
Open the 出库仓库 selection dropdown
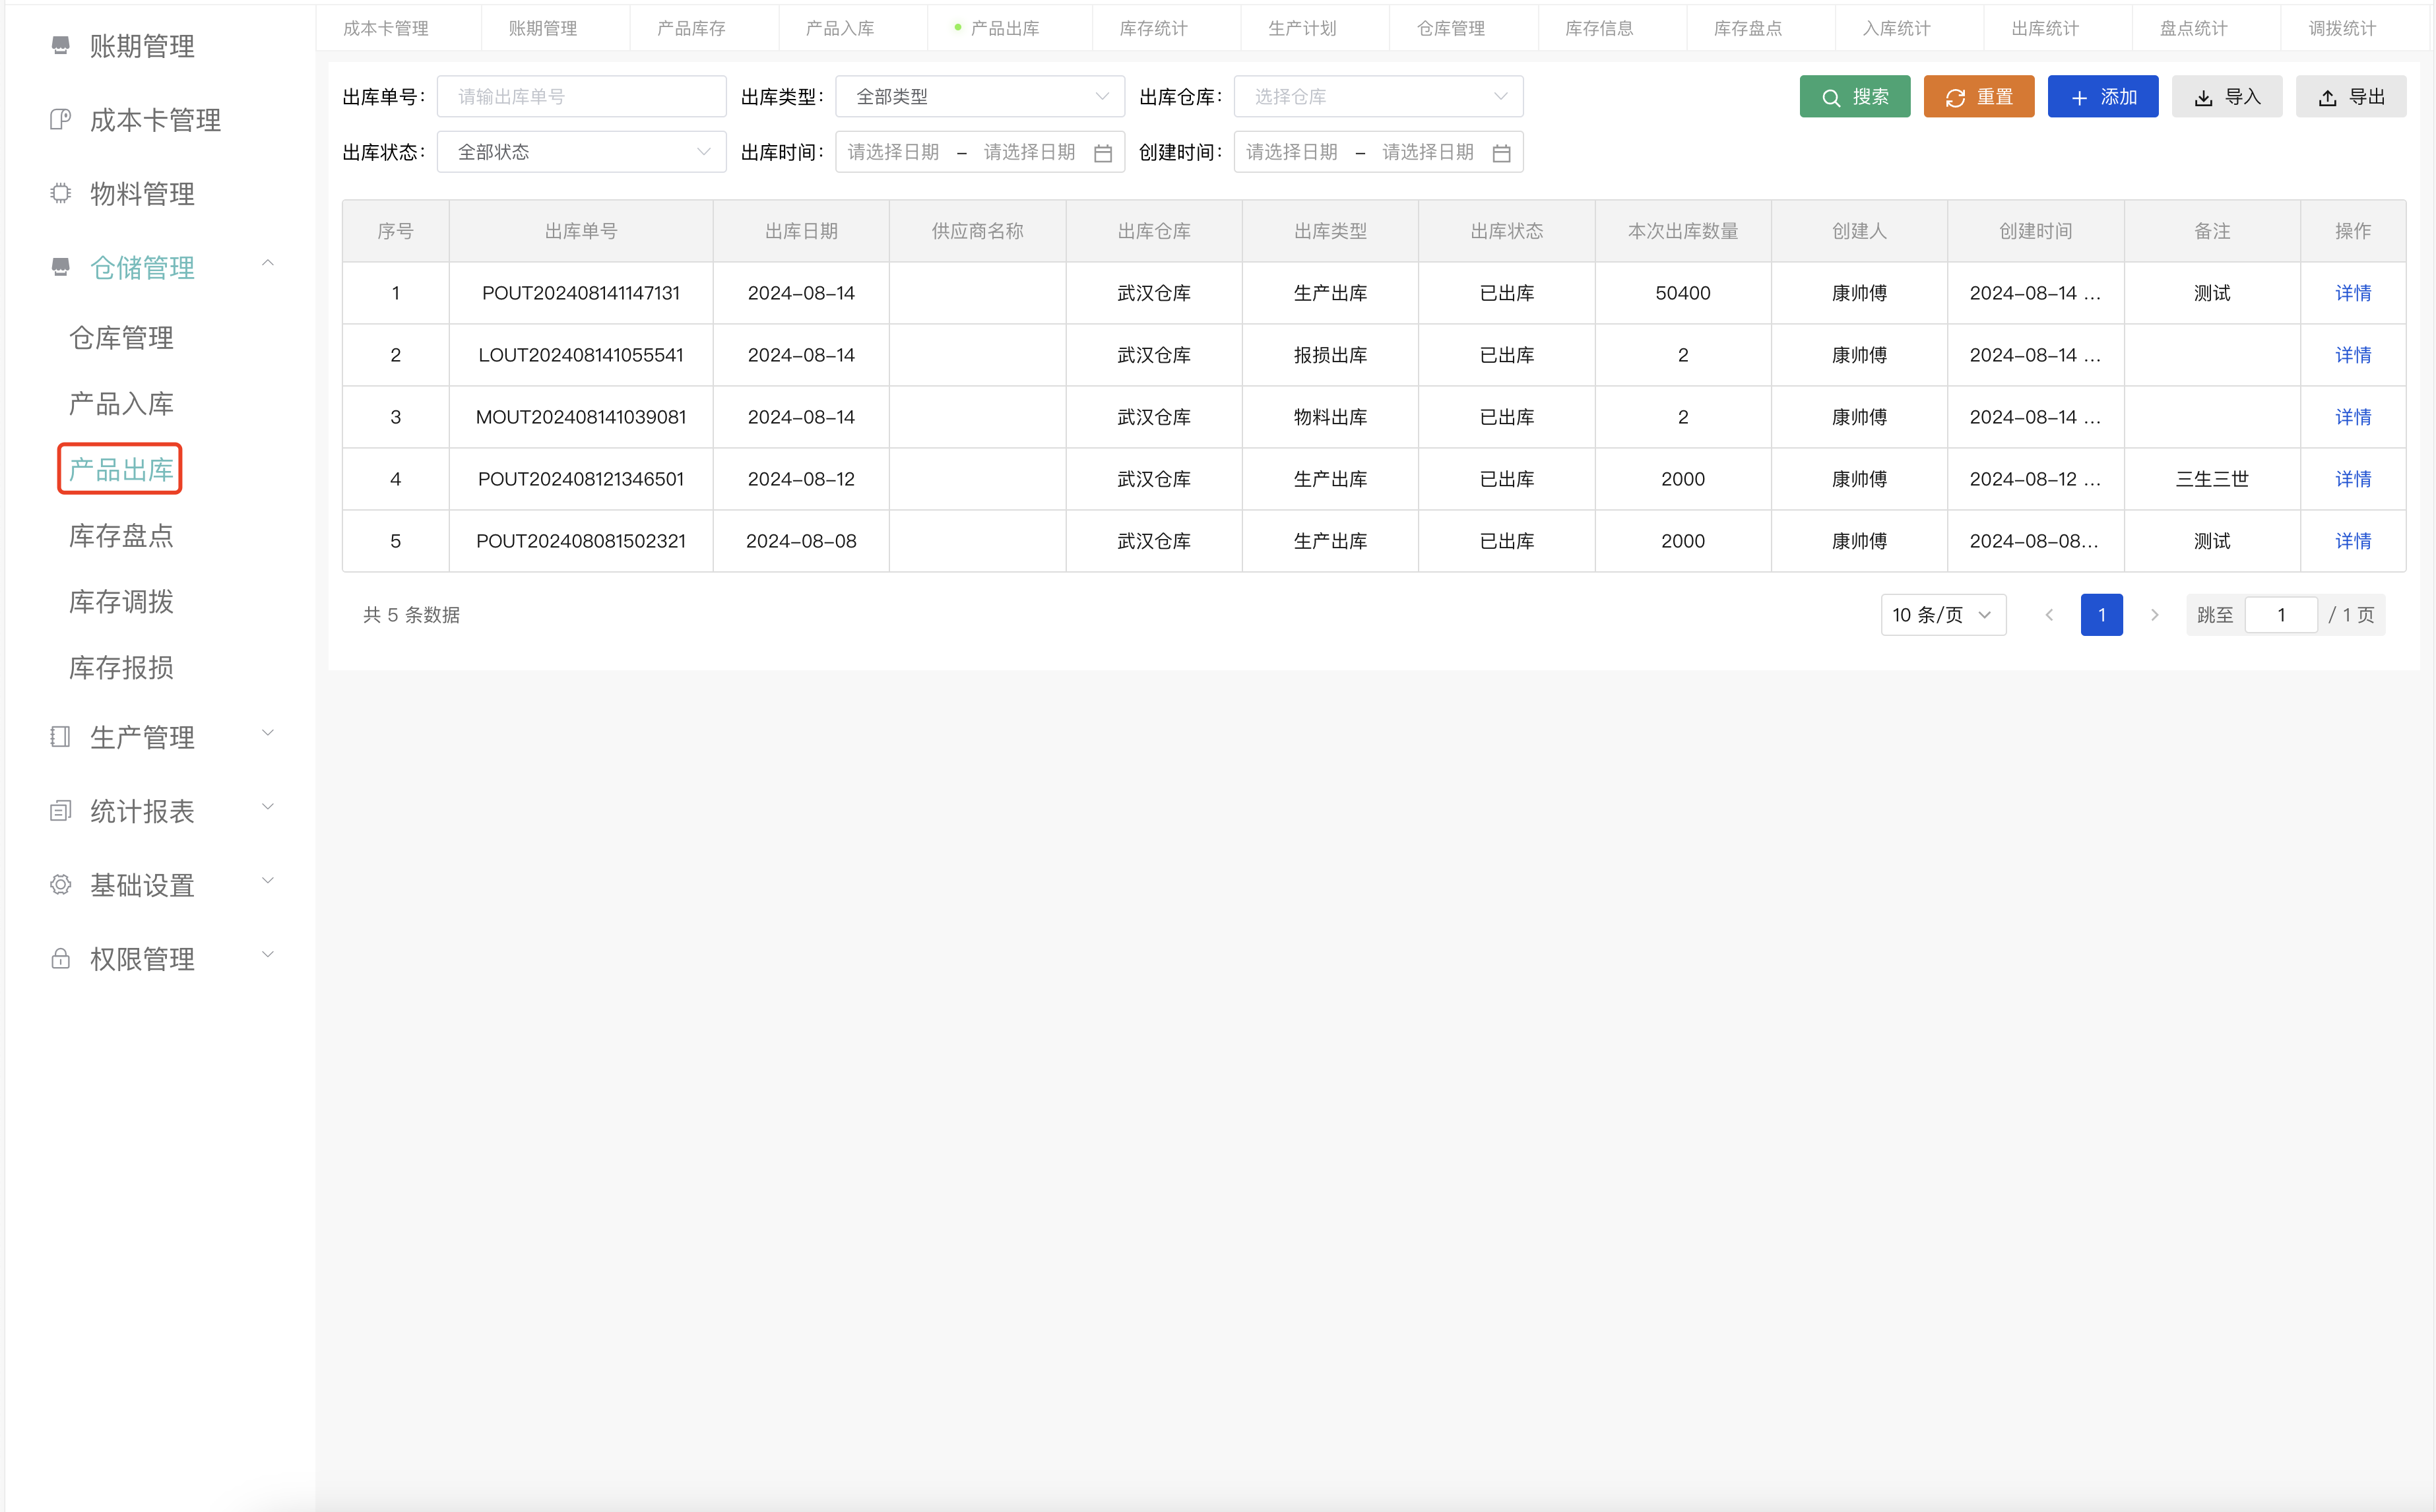[1378, 97]
